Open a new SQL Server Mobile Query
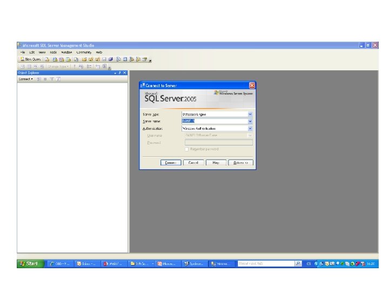The width and height of the screenshot is (389, 292). coord(76,59)
